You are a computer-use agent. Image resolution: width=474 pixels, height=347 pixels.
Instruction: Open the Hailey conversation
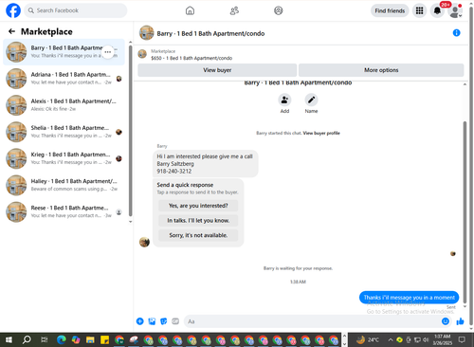pos(64,185)
